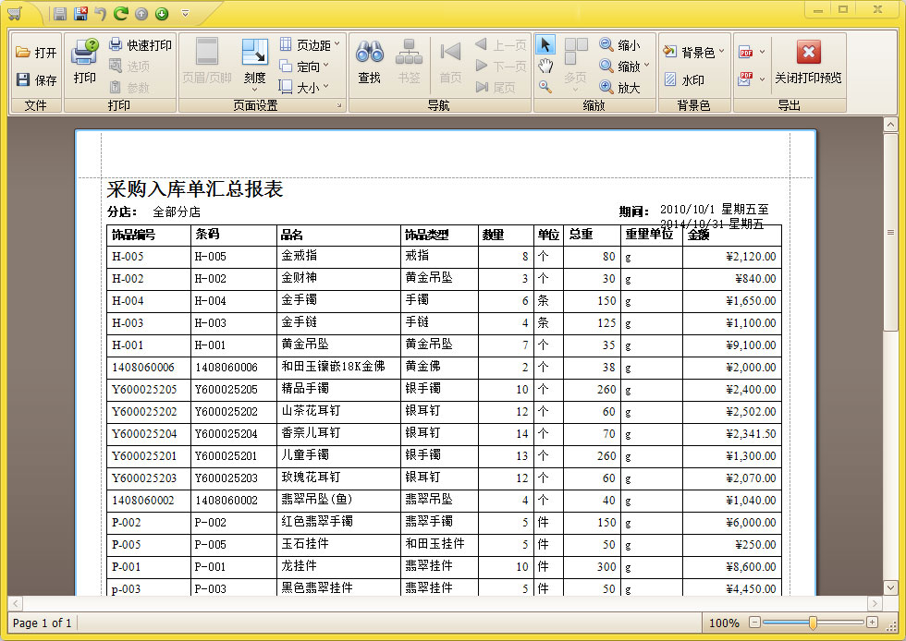
Task: Click the zoom minus button in status bar
Action: click(754, 622)
